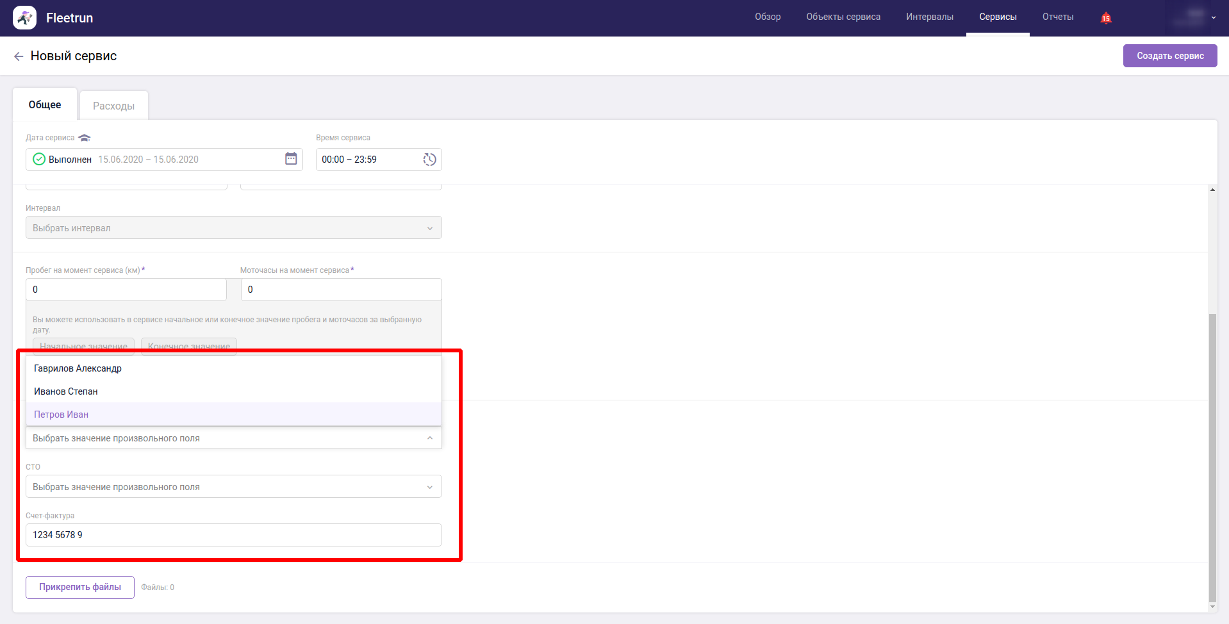This screenshot has width=1229, height=624.
Task: Expand the user account menu chevron
Action: click(1213, 18)
